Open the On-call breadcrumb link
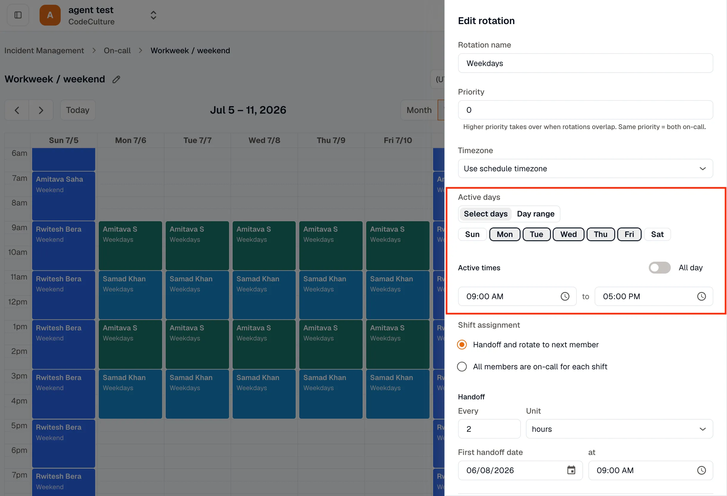Viewport: 727px width, 496px height. click(x=117, y=51)
